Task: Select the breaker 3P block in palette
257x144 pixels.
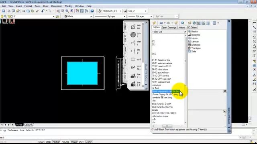Action: [136, 84]
